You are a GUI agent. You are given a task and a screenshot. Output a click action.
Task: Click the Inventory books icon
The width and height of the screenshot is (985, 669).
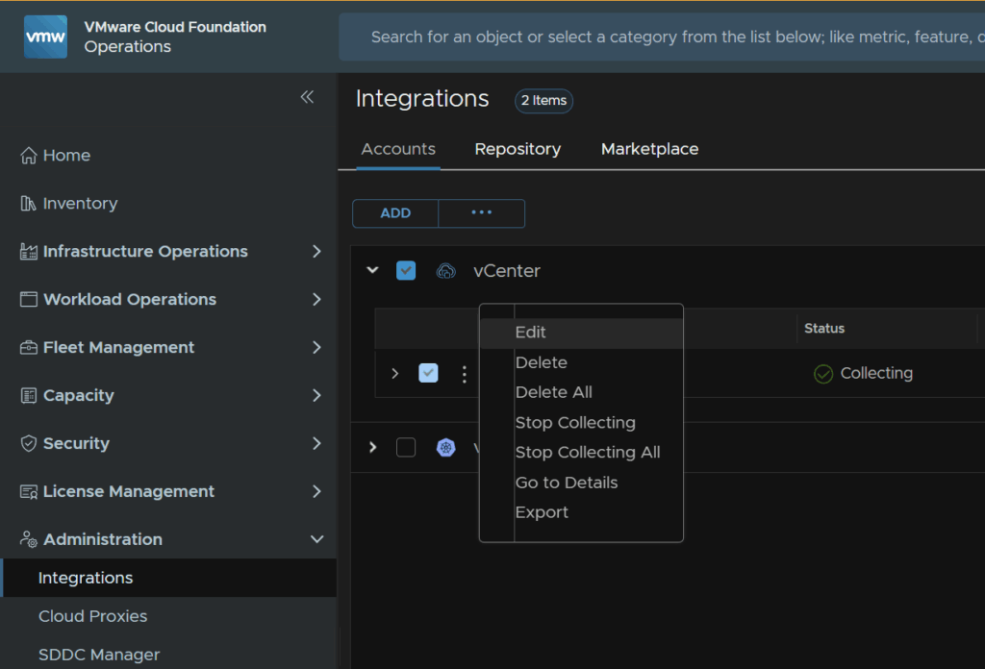coord(28,204)
